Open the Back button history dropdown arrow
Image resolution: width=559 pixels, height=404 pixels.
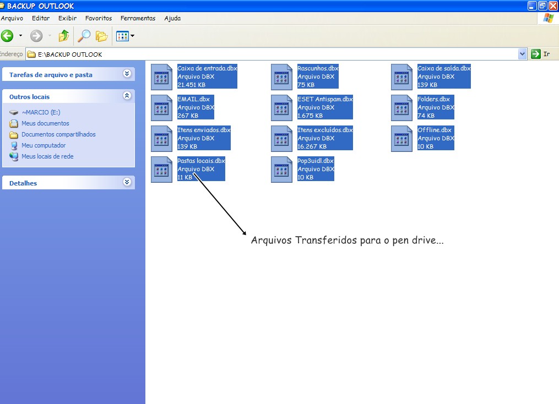pyautogui.click(x=20, y=36)
